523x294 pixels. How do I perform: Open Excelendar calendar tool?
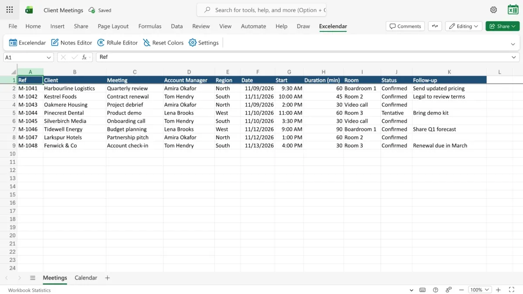click(27, 43)
